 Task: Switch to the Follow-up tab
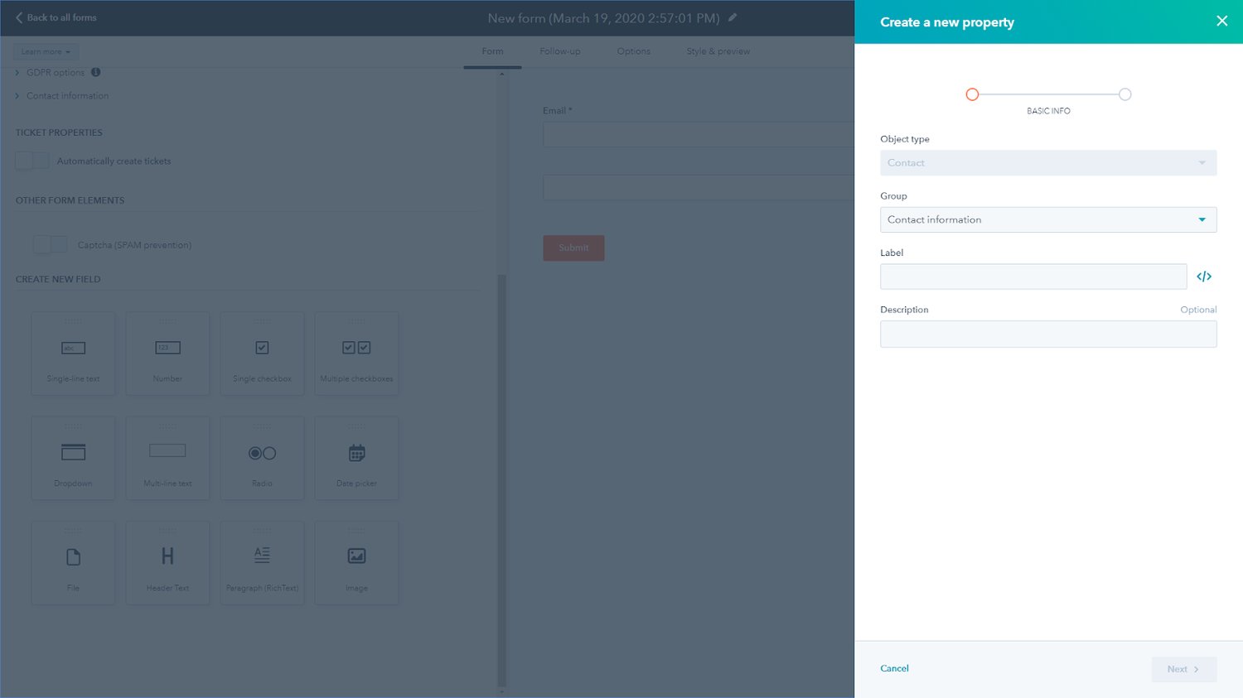coord(559,51)
